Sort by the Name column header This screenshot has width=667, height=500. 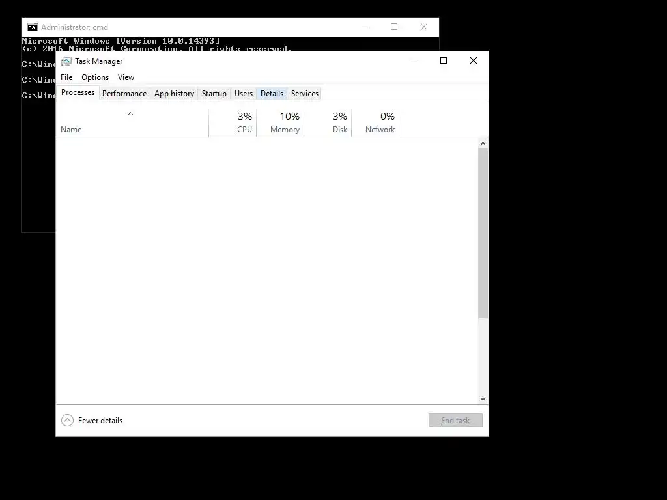tap(132, 123)
